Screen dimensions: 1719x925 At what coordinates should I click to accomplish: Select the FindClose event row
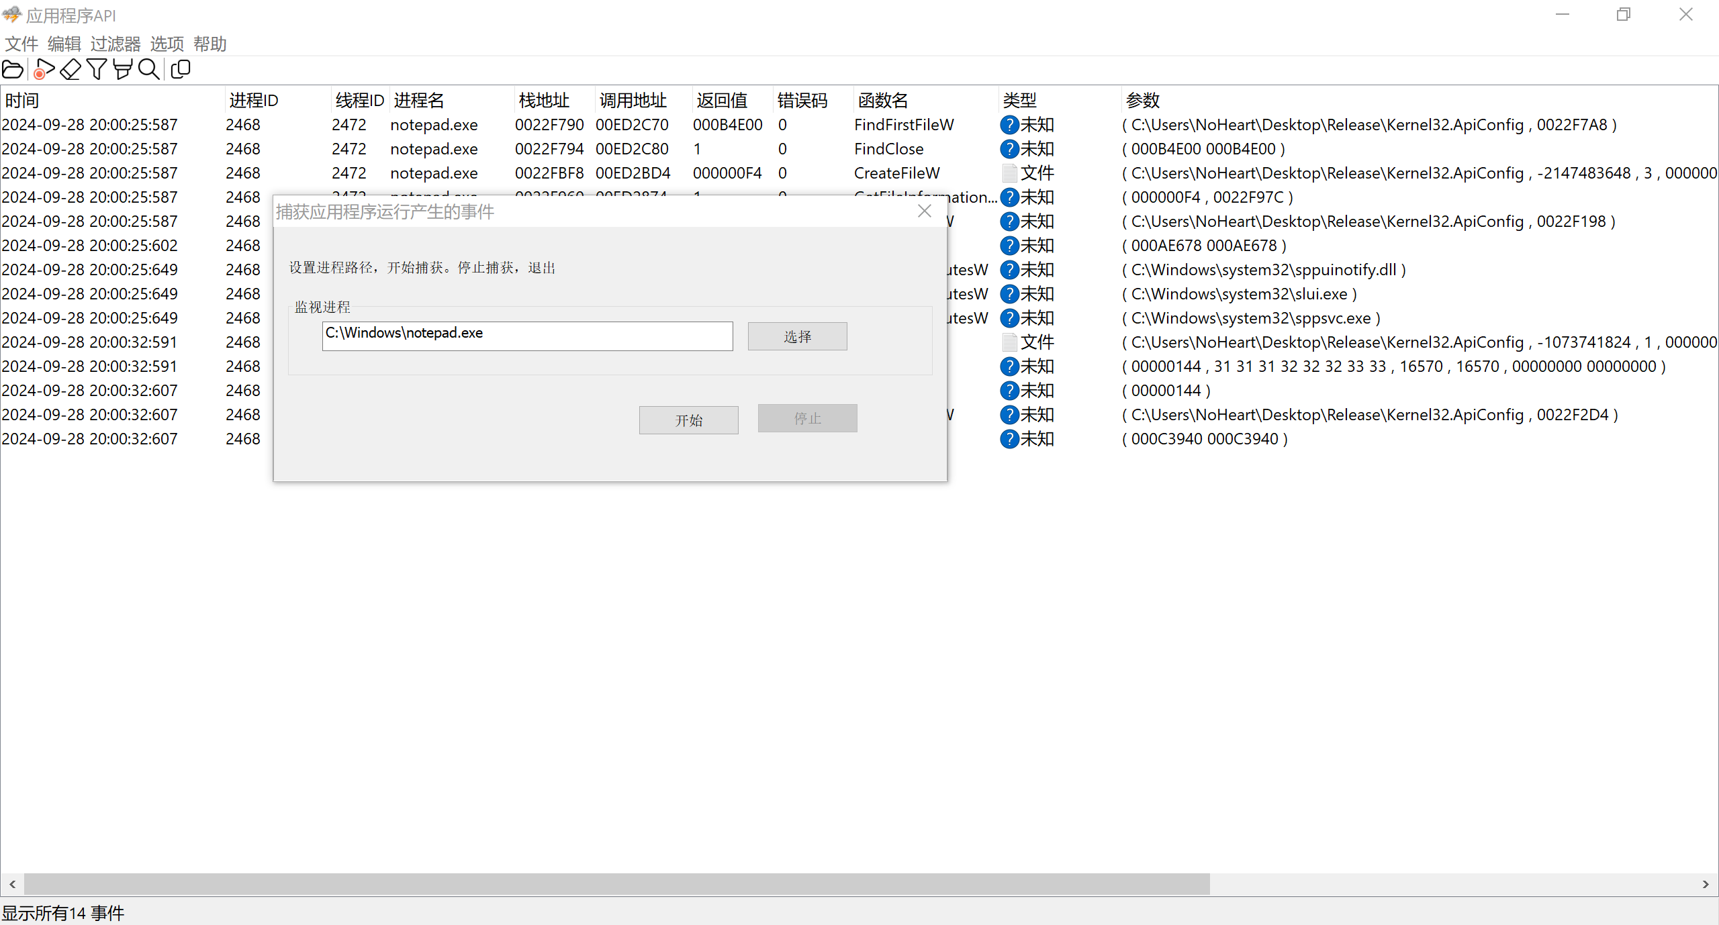click(x=888, y=149)
